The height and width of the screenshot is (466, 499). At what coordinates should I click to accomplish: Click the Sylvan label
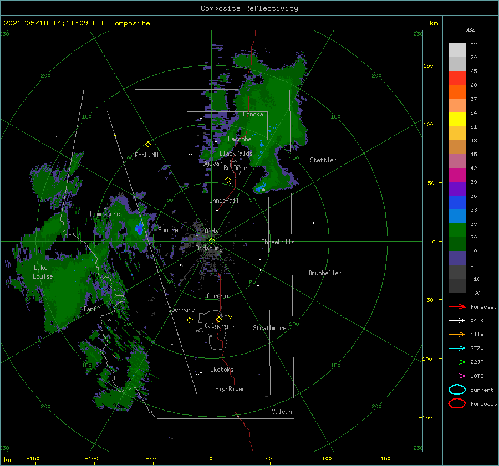click(212, 164)
